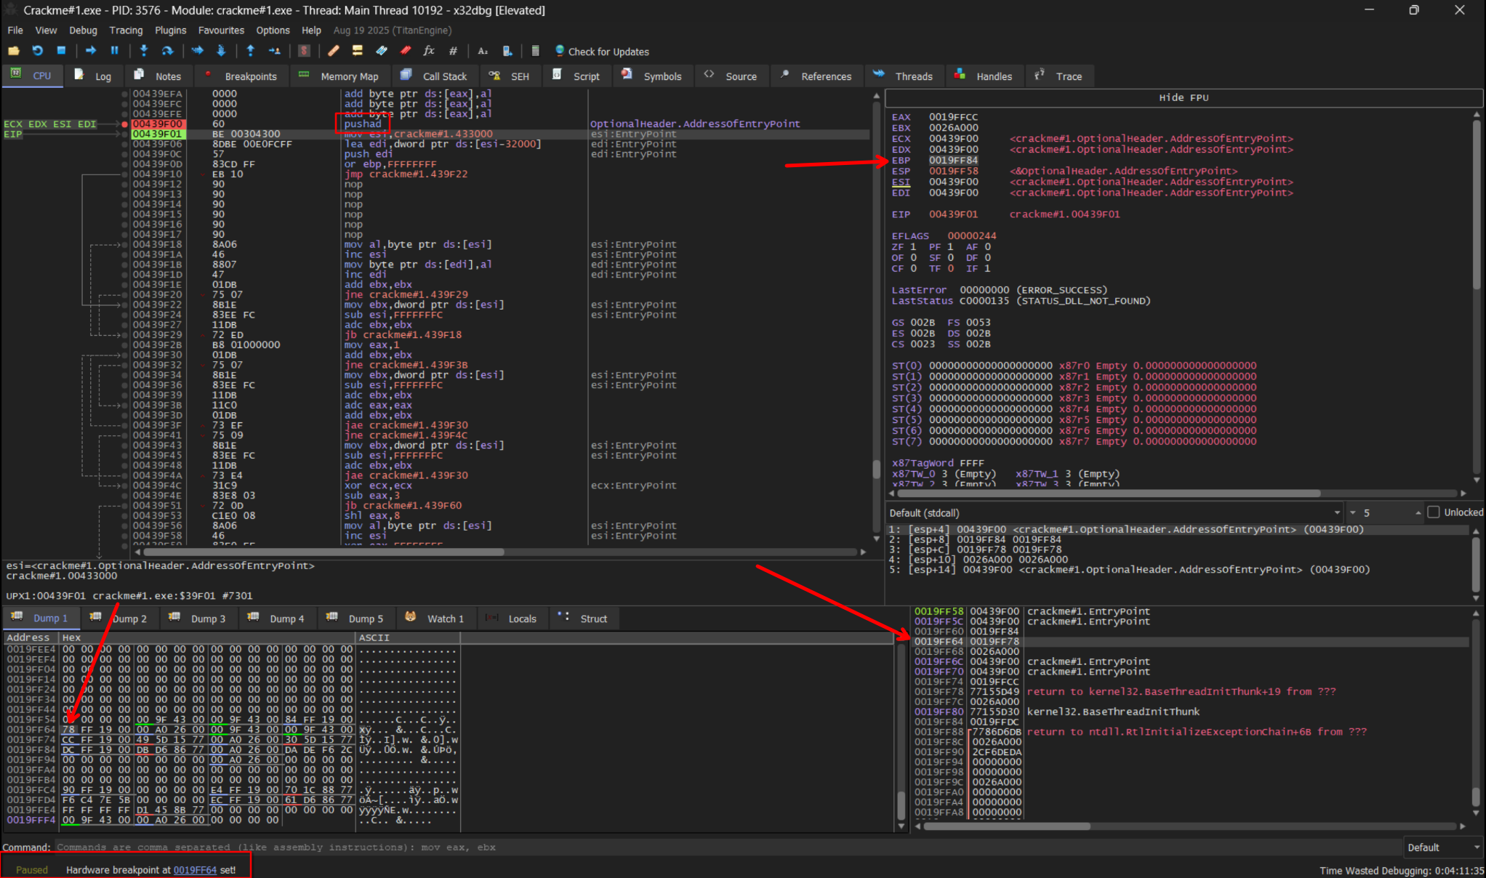This screenshot has height=878, width=1486.
Task: Click the disassembly scrollbar up arrow
Action: pos(876,95)
